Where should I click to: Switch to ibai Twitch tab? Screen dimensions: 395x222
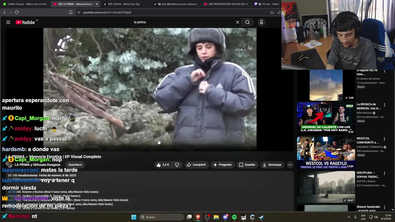267,4
